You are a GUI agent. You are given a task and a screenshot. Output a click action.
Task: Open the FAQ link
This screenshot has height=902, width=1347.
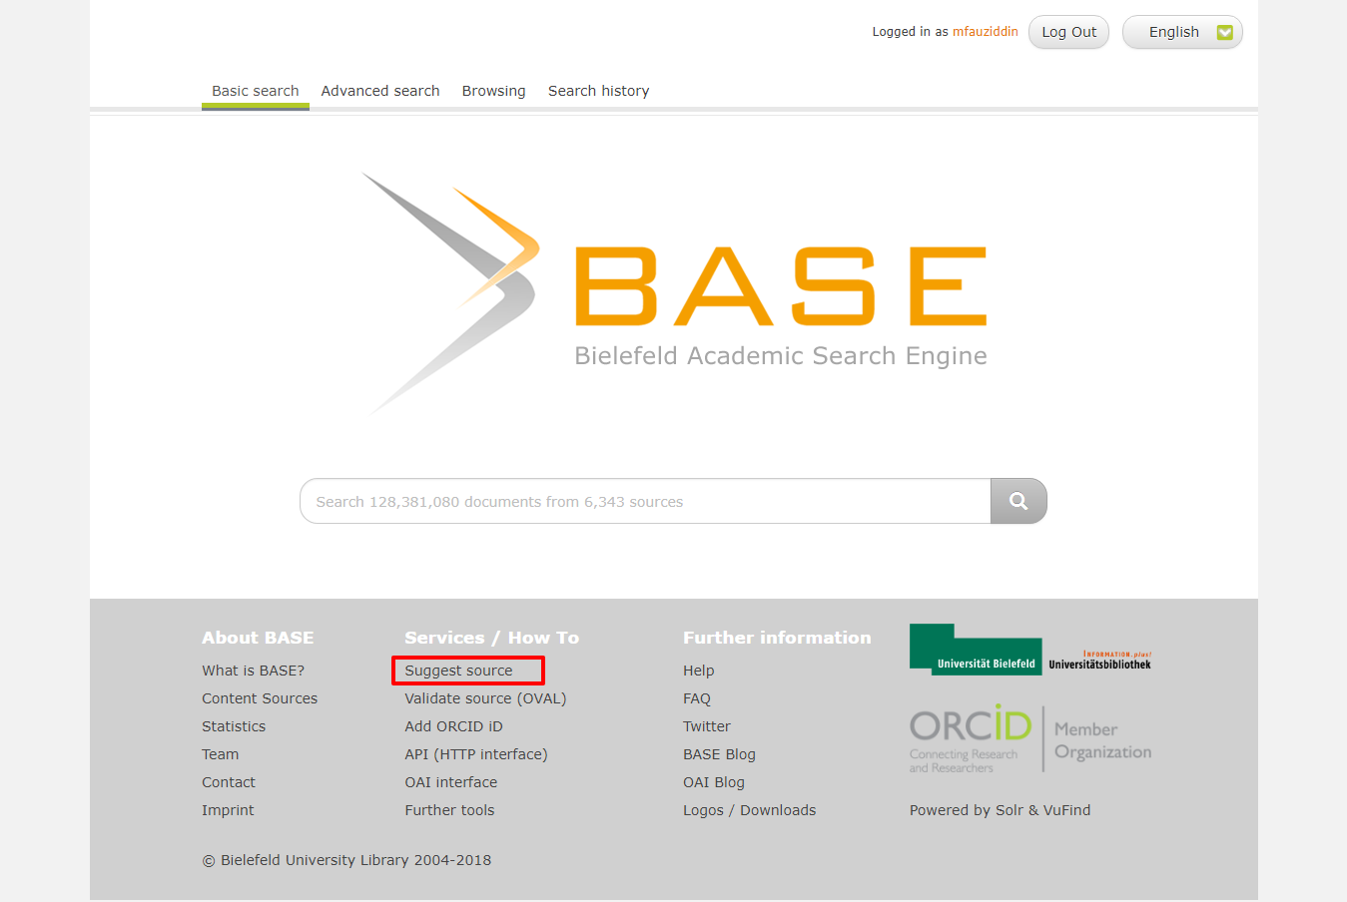(697, 698)
